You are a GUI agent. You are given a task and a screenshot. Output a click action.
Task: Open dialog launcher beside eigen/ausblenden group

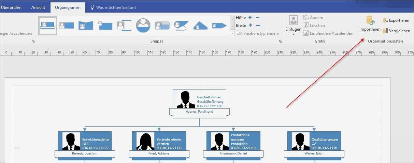33,41
